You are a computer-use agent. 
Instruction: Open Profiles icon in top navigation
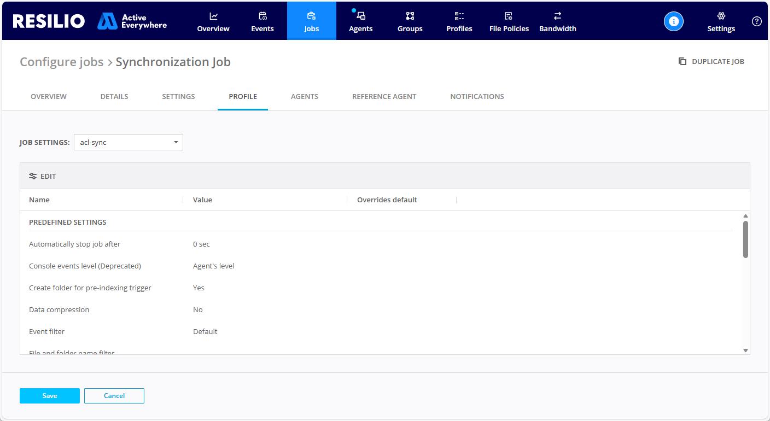point(459,16)
